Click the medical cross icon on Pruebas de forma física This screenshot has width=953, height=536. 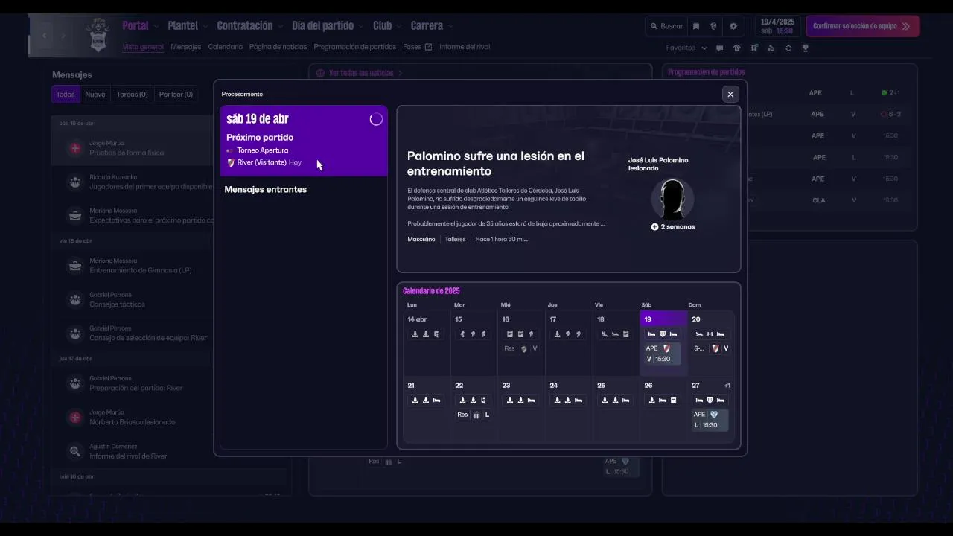tap(75, 148)
